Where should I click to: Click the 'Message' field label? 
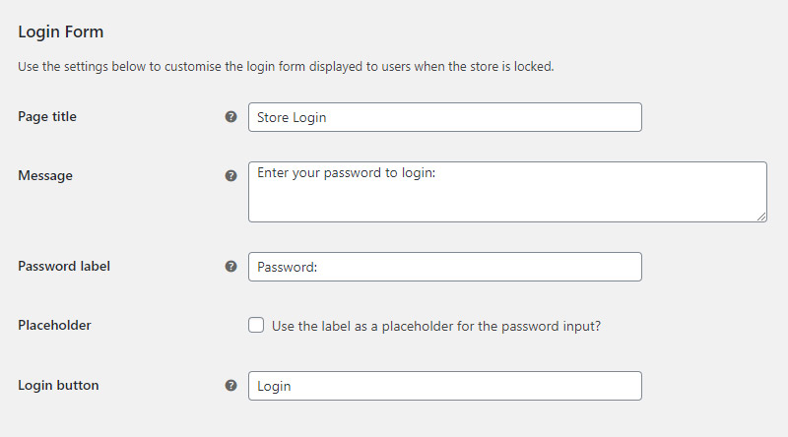(x=45, y=176)
